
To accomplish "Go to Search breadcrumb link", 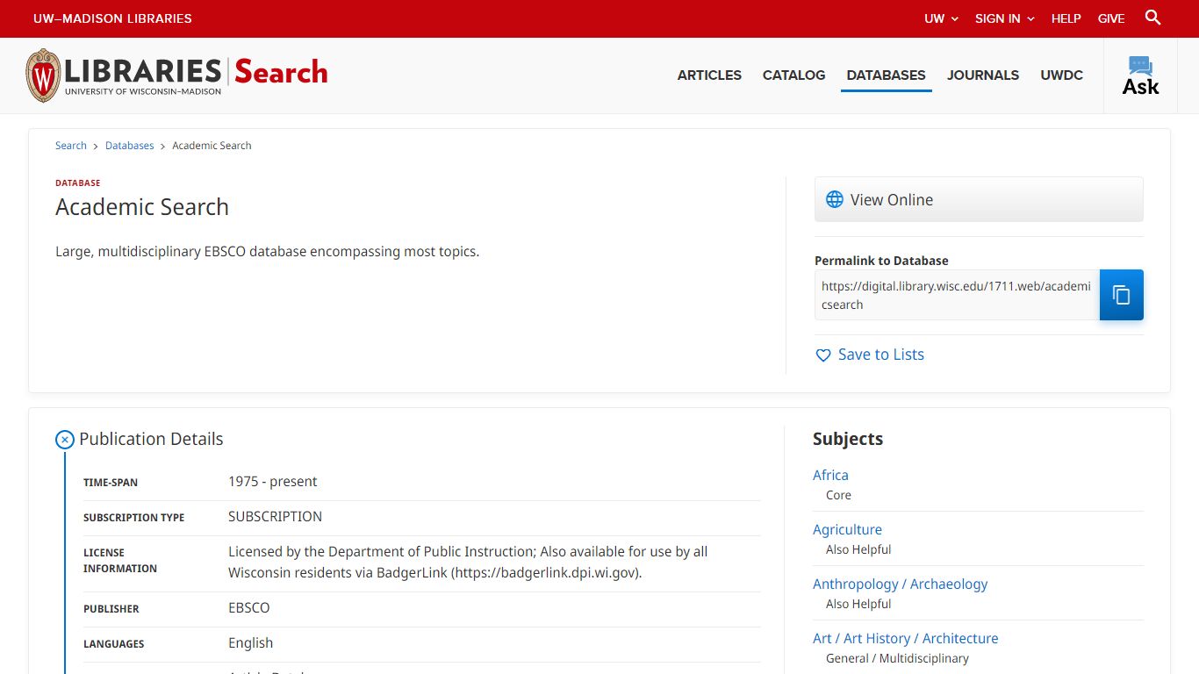I will click(x=71, y=146).
